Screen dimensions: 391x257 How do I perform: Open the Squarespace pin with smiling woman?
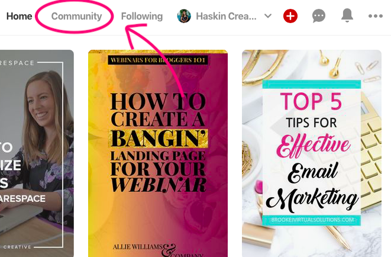(37, 153)
